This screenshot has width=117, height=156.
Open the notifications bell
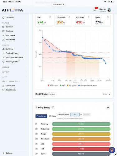point(95,10)
